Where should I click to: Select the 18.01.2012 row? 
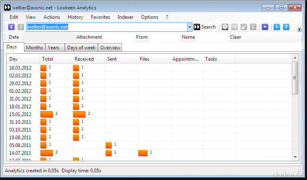[x=149, y=106]
